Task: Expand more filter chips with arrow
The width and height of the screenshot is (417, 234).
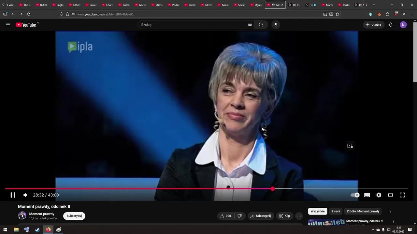Action: pos(390,212)
